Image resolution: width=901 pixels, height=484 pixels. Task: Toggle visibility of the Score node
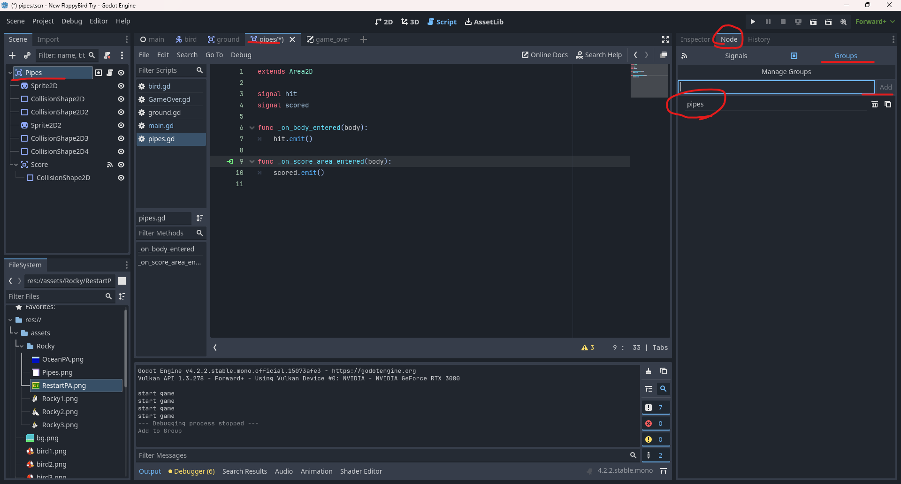point(121,165)
